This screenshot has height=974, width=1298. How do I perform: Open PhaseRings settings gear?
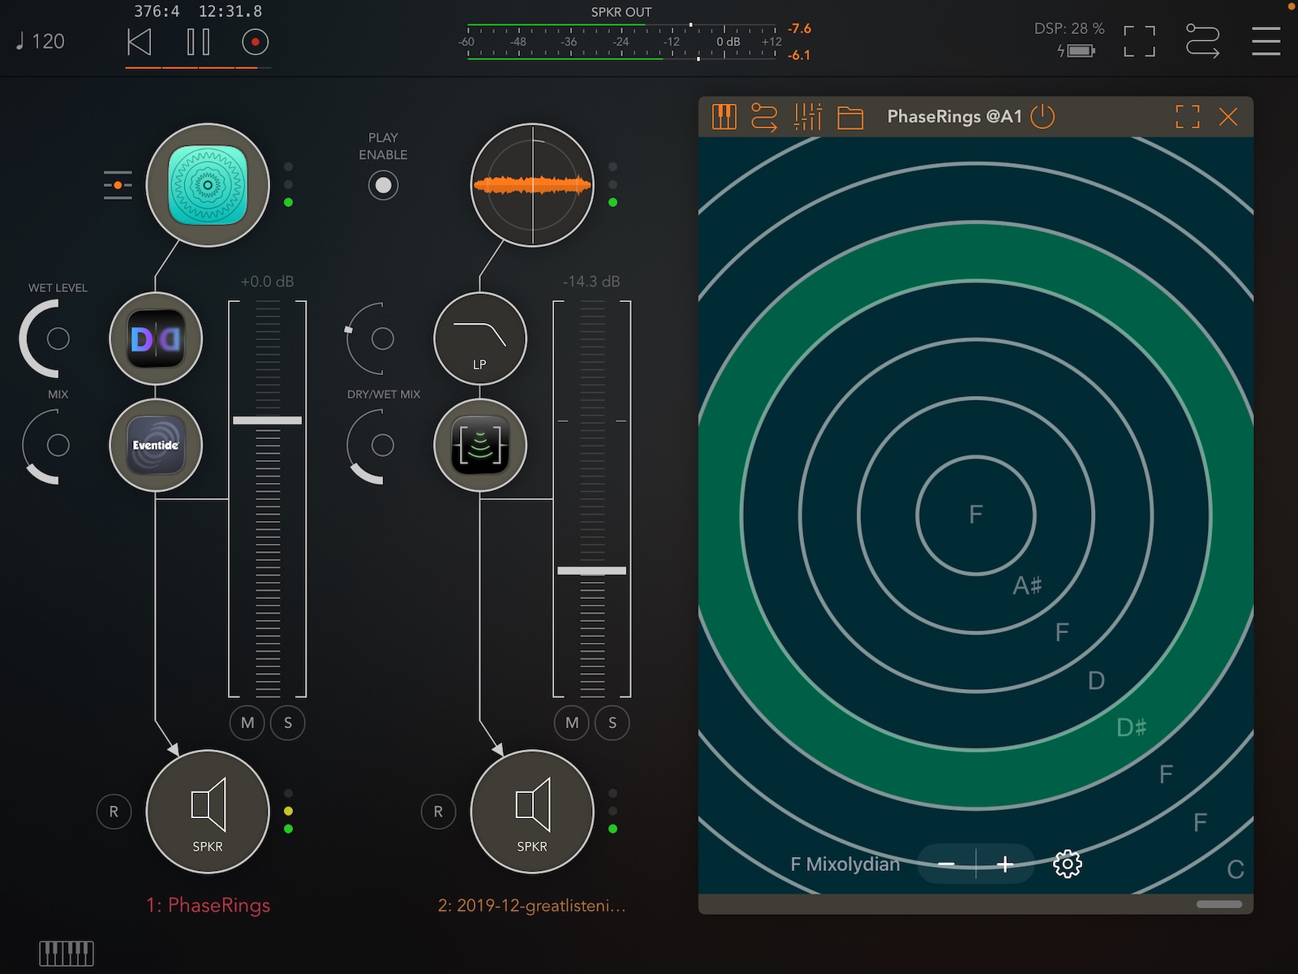(x=1068, y=864)
